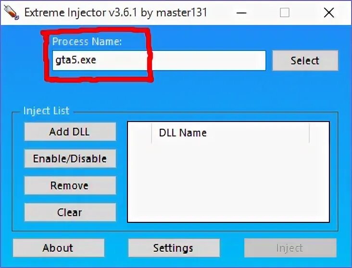This screenshot has width=352, height=268.
Task: Toggle the Enable/Disable button
Action: point(70,158)
